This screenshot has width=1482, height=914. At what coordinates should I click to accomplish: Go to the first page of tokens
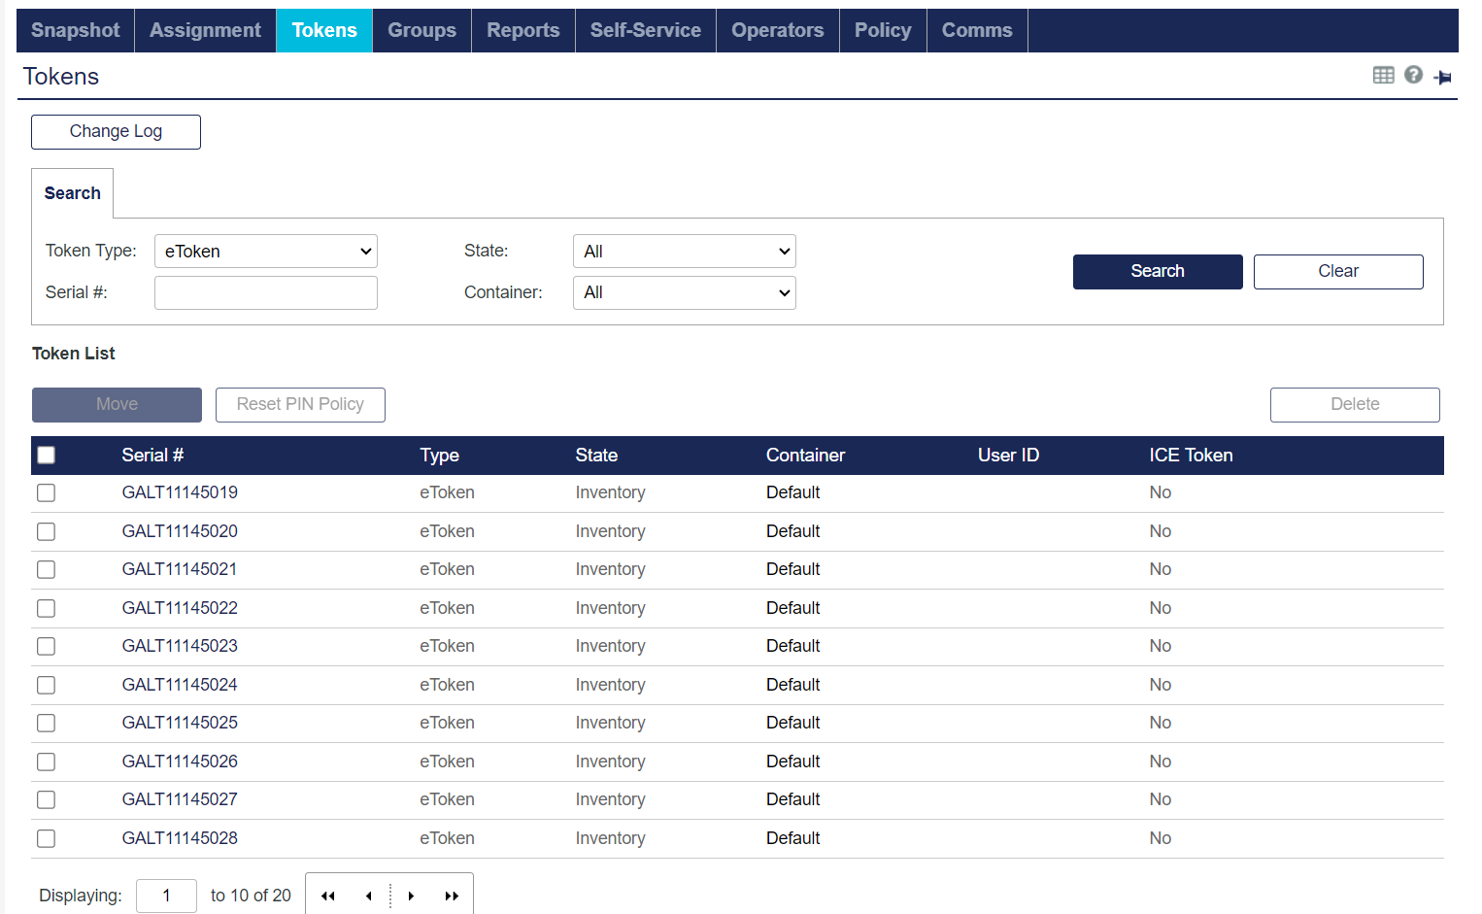pyautogui.click(x=327, y=896)
